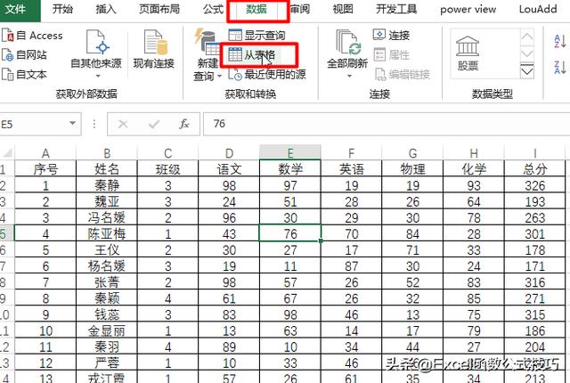Viewport: 570px width, 383px height.
Task: Click cell containing 金显丽
Action: 107,330
